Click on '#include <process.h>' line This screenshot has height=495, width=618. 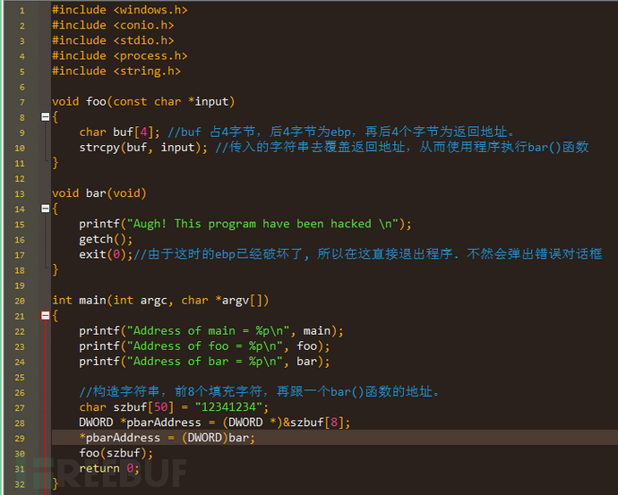point(120,55)
